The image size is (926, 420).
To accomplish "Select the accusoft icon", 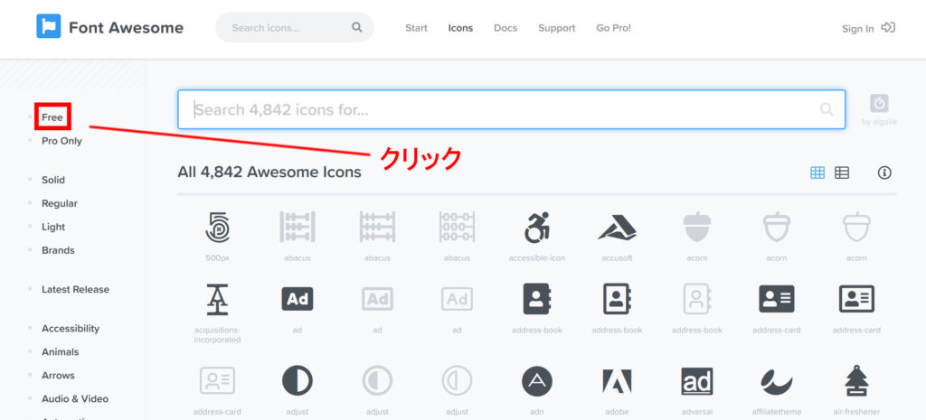I will [617, 227].
